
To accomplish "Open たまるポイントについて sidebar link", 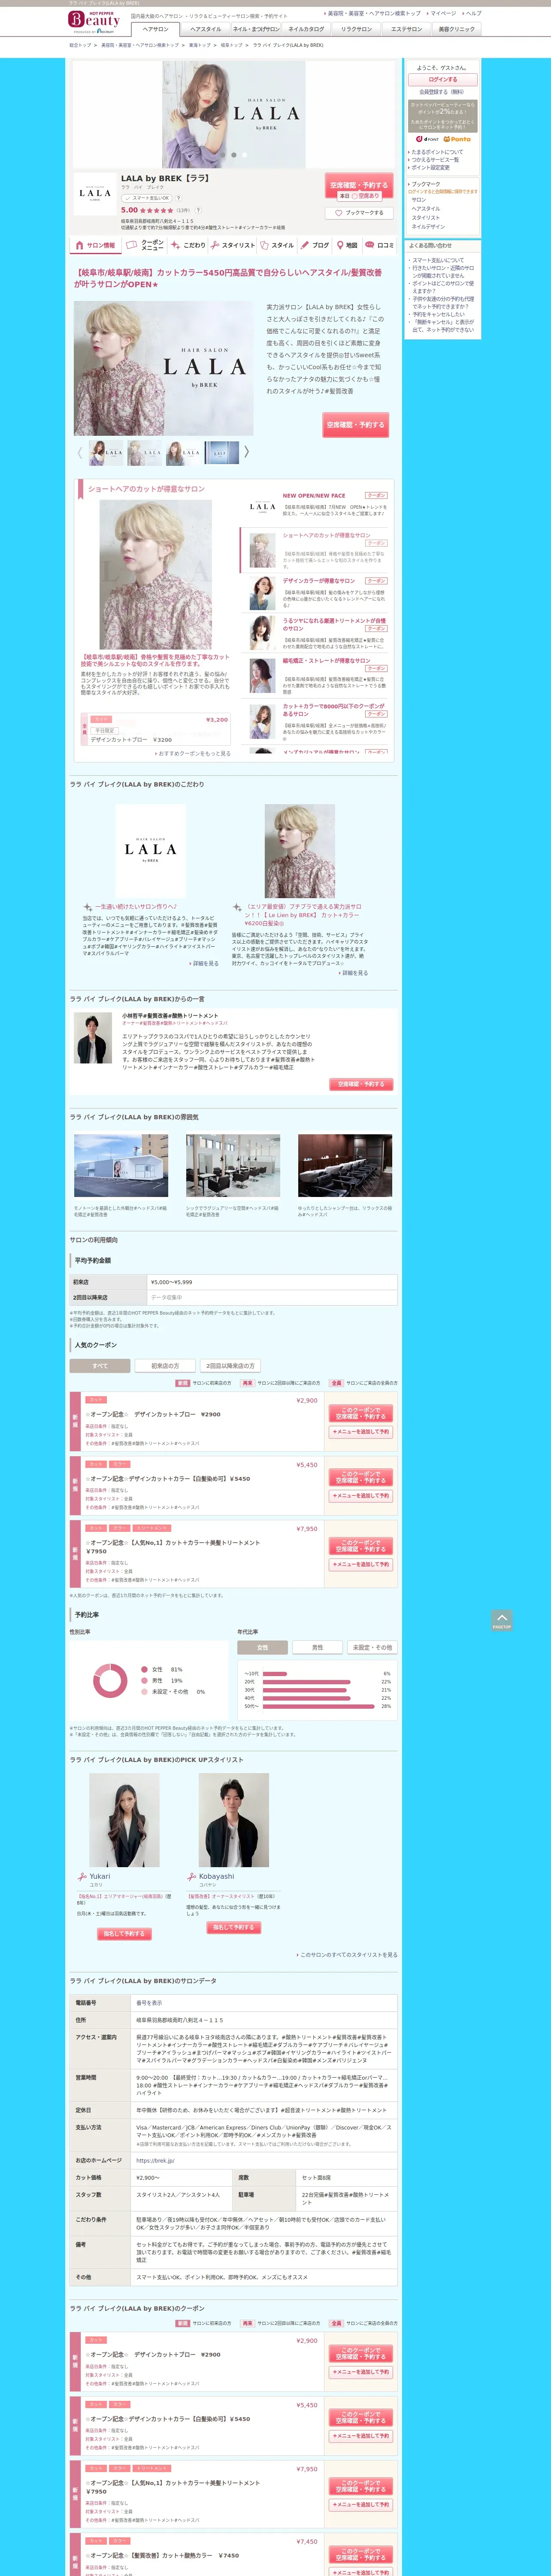I will [x=437, y=153].
